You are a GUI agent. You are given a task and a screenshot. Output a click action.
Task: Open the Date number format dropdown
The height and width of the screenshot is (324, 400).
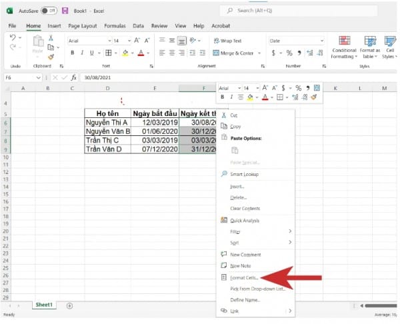pyautogui.click(x=322, y=41)
